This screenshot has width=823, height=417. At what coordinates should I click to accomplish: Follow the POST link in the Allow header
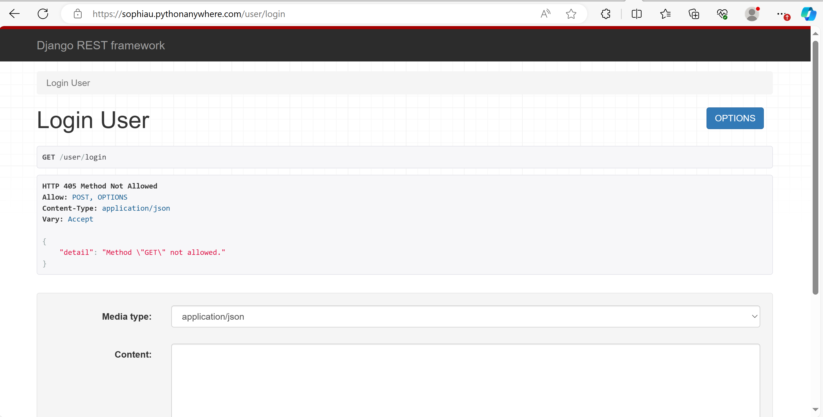[81, 197]
